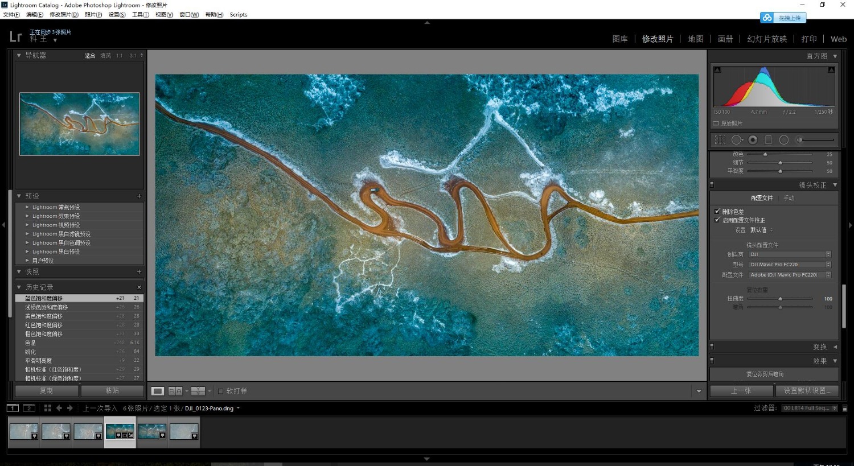This screenshot has width=854, height=466.
Task: Select the Radial Filter tool icon
Action: [x=784, y=140]
